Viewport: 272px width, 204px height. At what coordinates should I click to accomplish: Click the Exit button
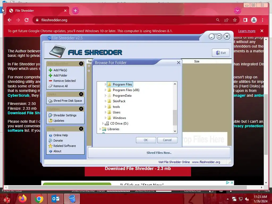221,53
